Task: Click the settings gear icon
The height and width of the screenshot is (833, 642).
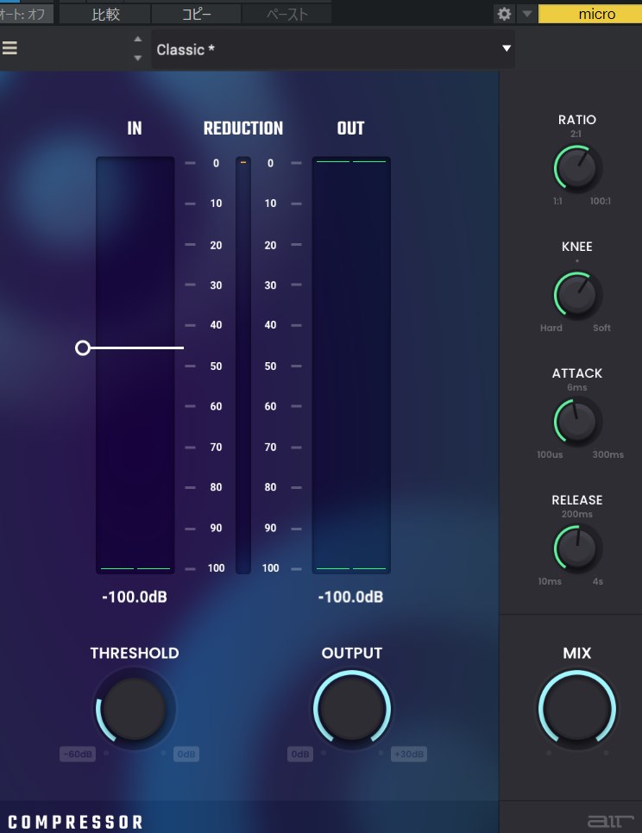Action: [504, 14]
